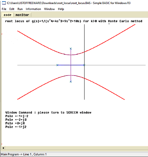Open the Window menu

tap(49, 9)
